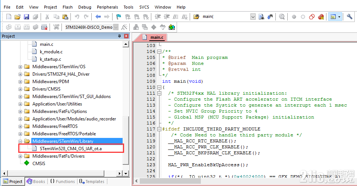Select the Middlewares/PDM folder
Viewport: 357px width, 186px height.
click(x=51, y=82)
